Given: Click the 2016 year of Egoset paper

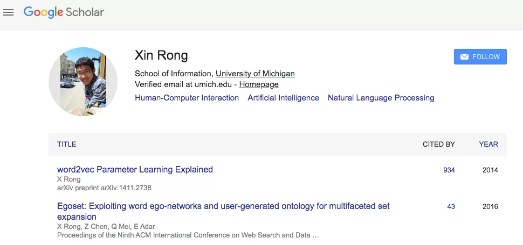Looking at the screenshot, I should click(x=490, y=207).
